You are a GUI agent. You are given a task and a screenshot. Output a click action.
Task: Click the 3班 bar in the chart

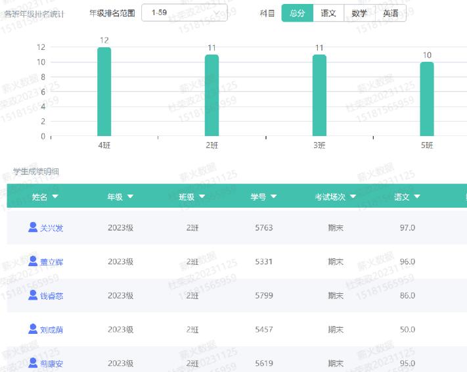(319, 95)
